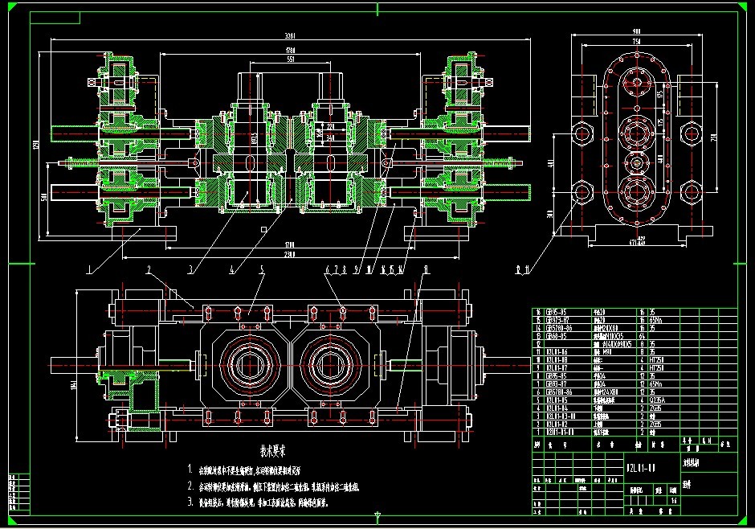Click the top gear circle in side view
755x529 pixels.
pyautogui.click(x=638, y=85)
